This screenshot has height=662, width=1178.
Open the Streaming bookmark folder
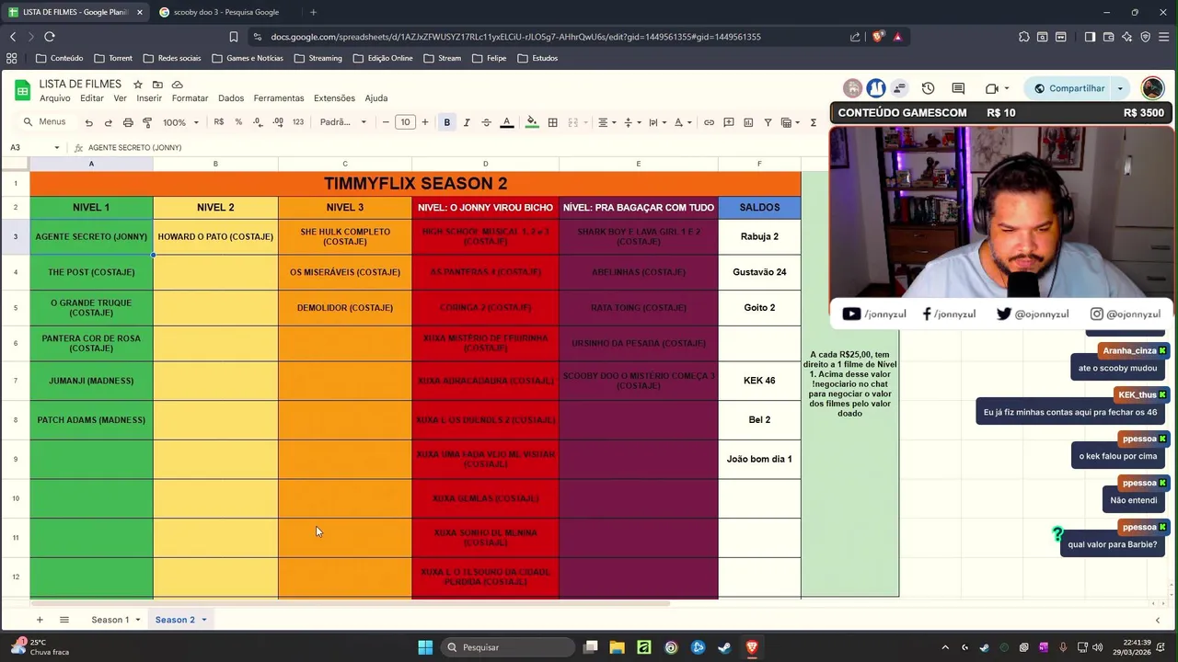tap(318, 58)
